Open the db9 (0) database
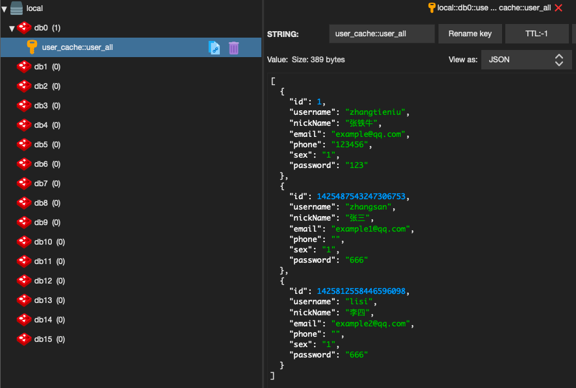Image resolution: width=576 pixels, height=388 pixels. pos(47,223)
